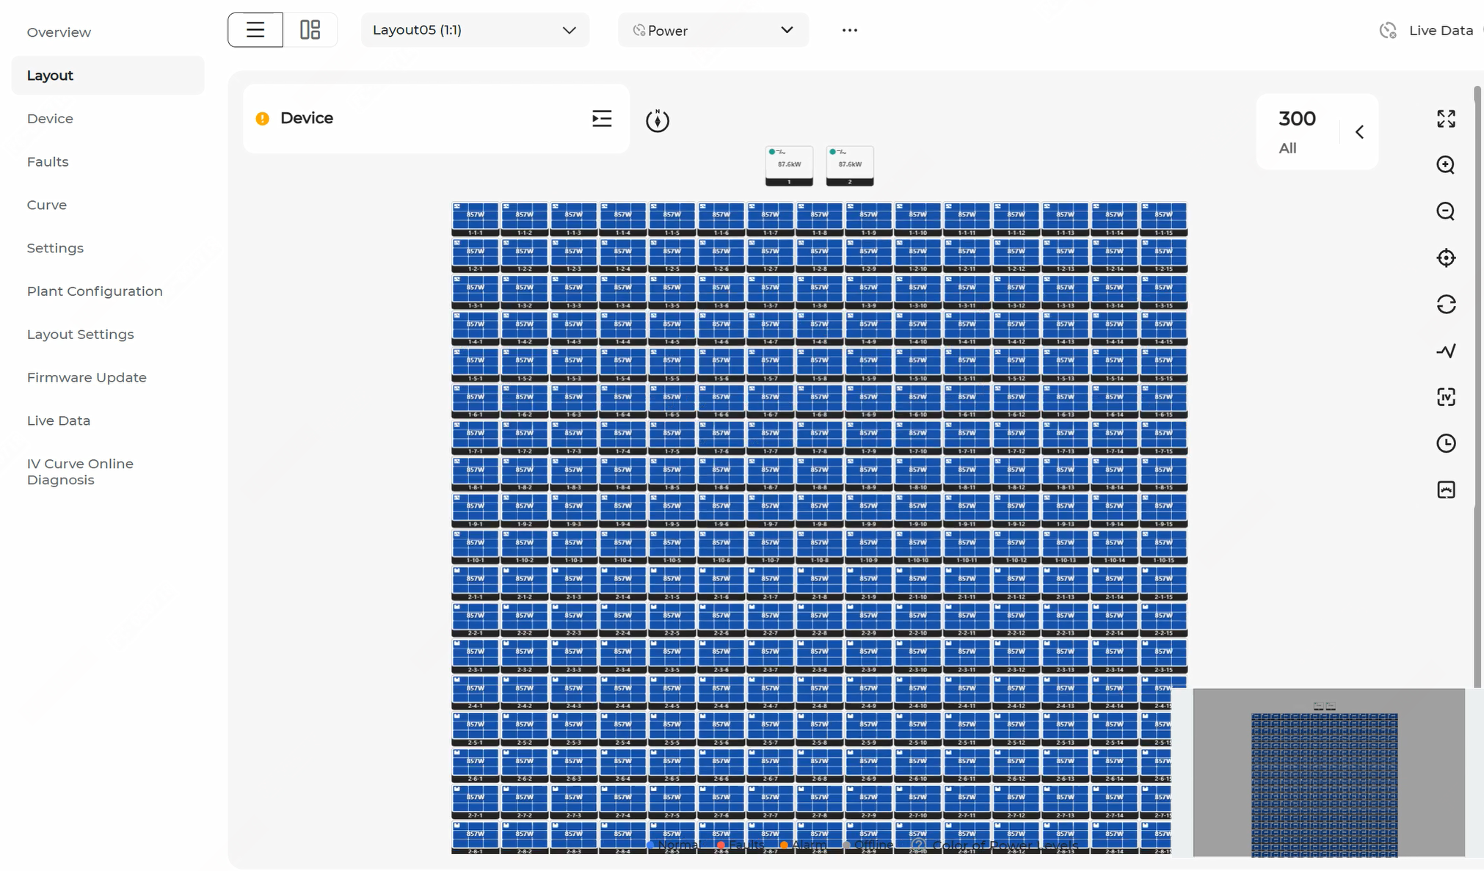Switch to grid dashboard view toggle
The image size is (1484, 871).
tap(310, 30)
